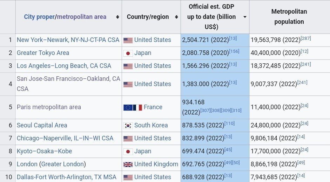The height and width of the screenshot is (182, 330).
Task: Open Greater Tokyo Area link
Action: tap(43, 53)
